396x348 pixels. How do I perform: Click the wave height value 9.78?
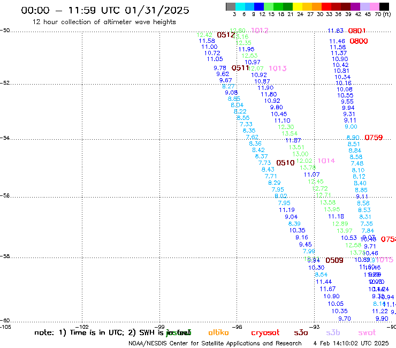[220, 68]
